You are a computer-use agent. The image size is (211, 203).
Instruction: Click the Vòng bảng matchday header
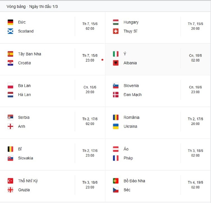tap(32, 6)
